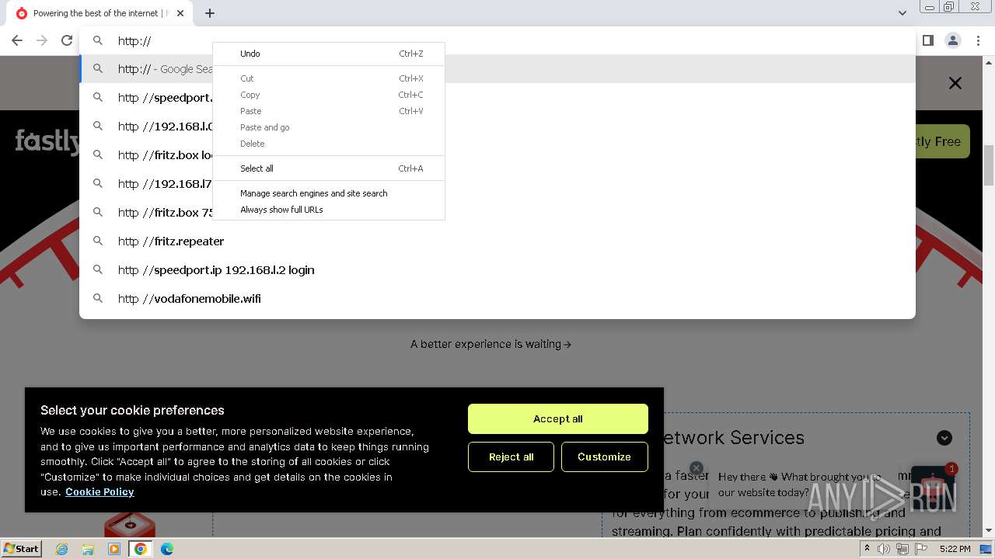Screen dimensions: 995x559
Task: Click the browser forward arrow
Action: pos(42,40)
